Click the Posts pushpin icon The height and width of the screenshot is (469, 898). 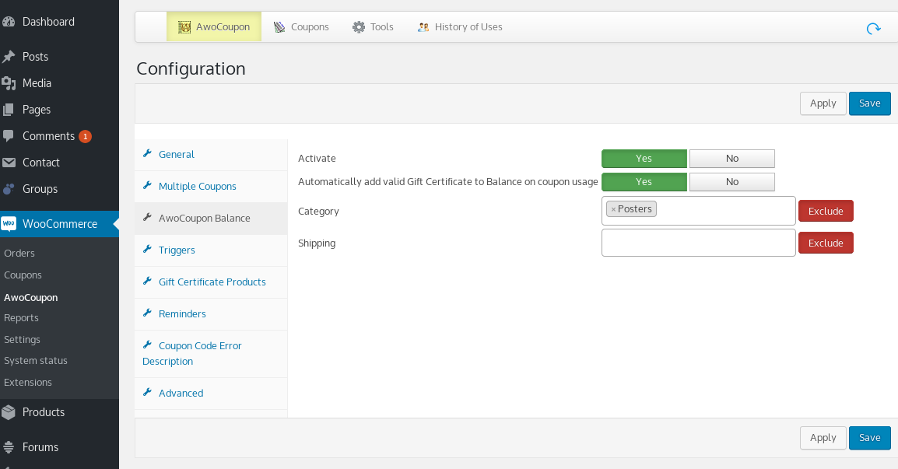tap(8, 57)
